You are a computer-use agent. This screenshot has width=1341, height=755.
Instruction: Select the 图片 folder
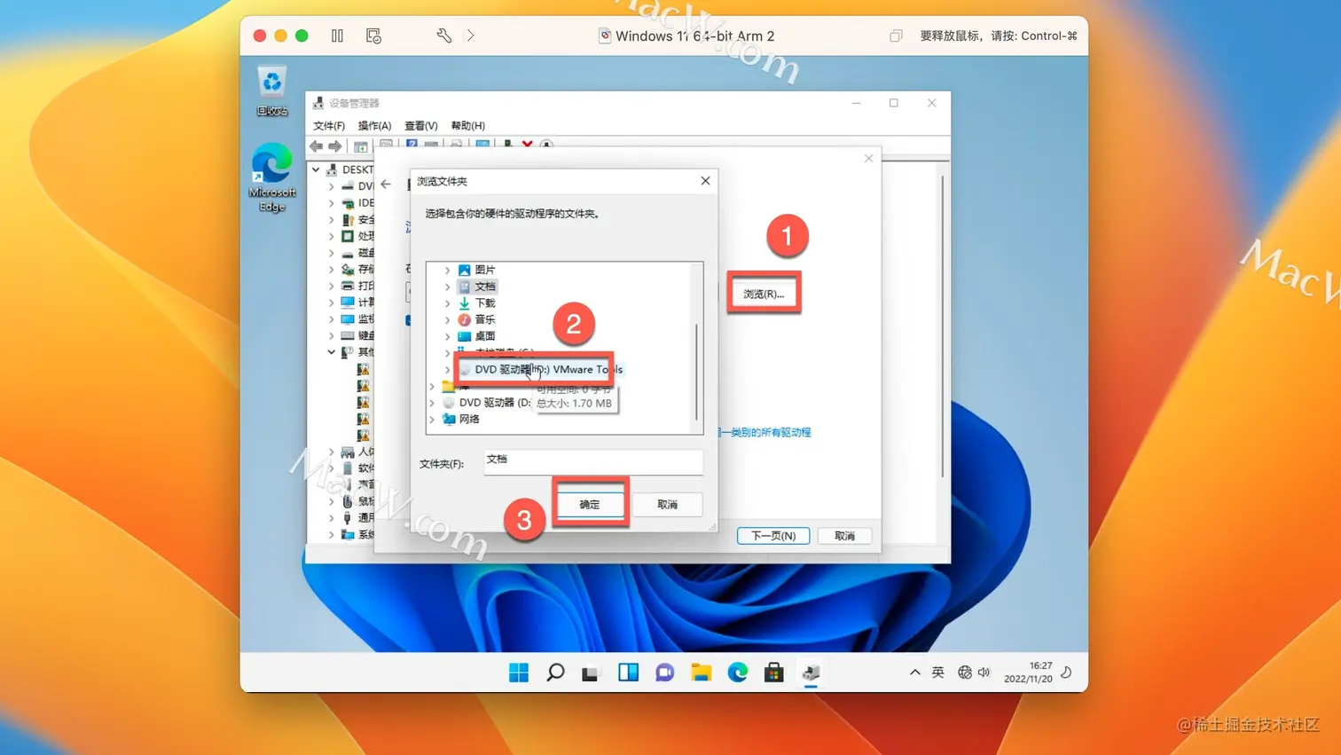pos(477,270)
